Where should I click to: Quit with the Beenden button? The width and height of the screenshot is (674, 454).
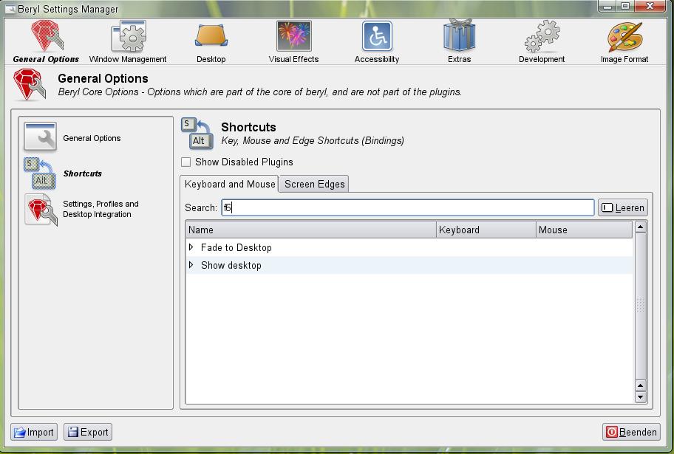[x=631, y=432]
